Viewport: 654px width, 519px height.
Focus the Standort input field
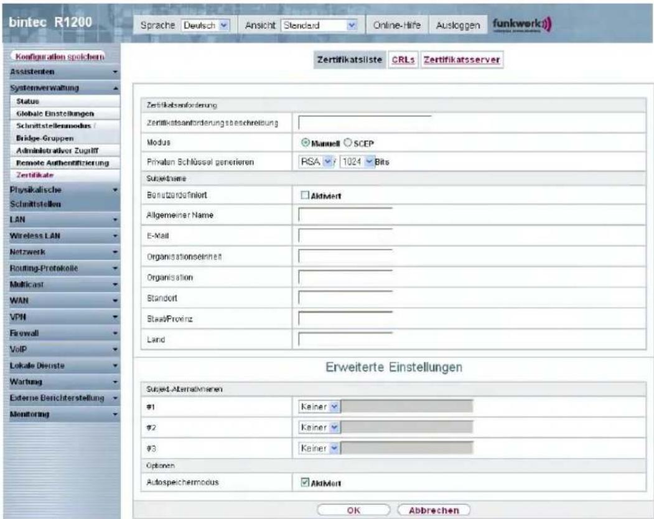pos(345,298)
